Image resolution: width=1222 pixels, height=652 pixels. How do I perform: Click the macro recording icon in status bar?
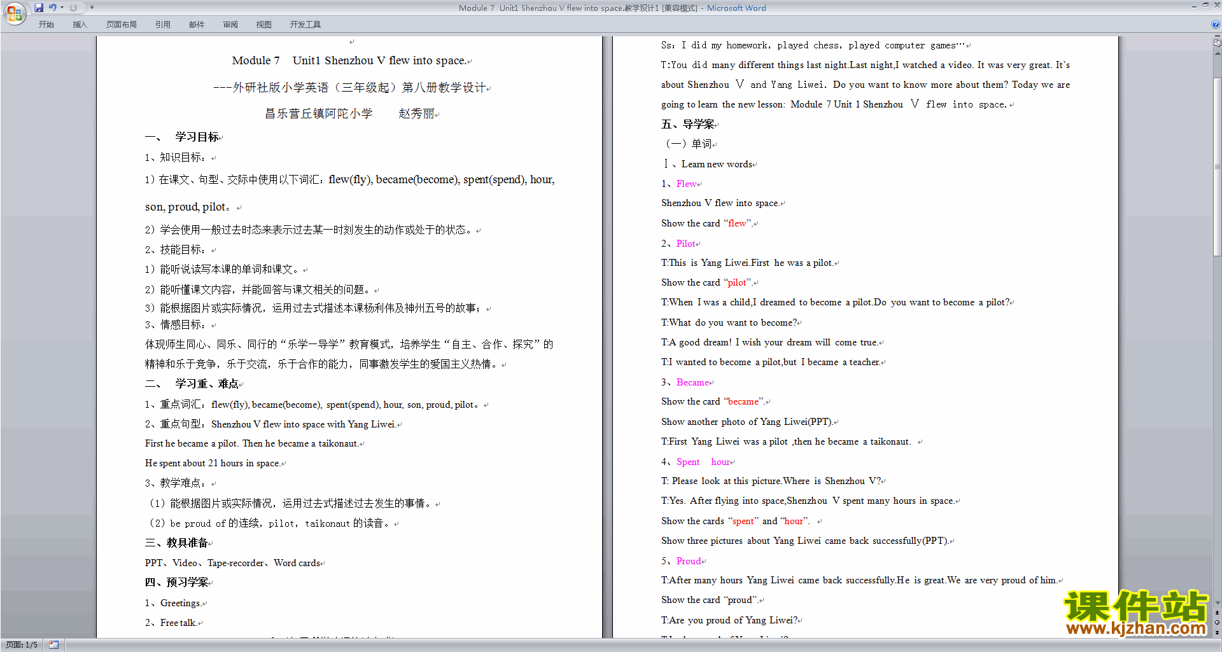(53, 645)
